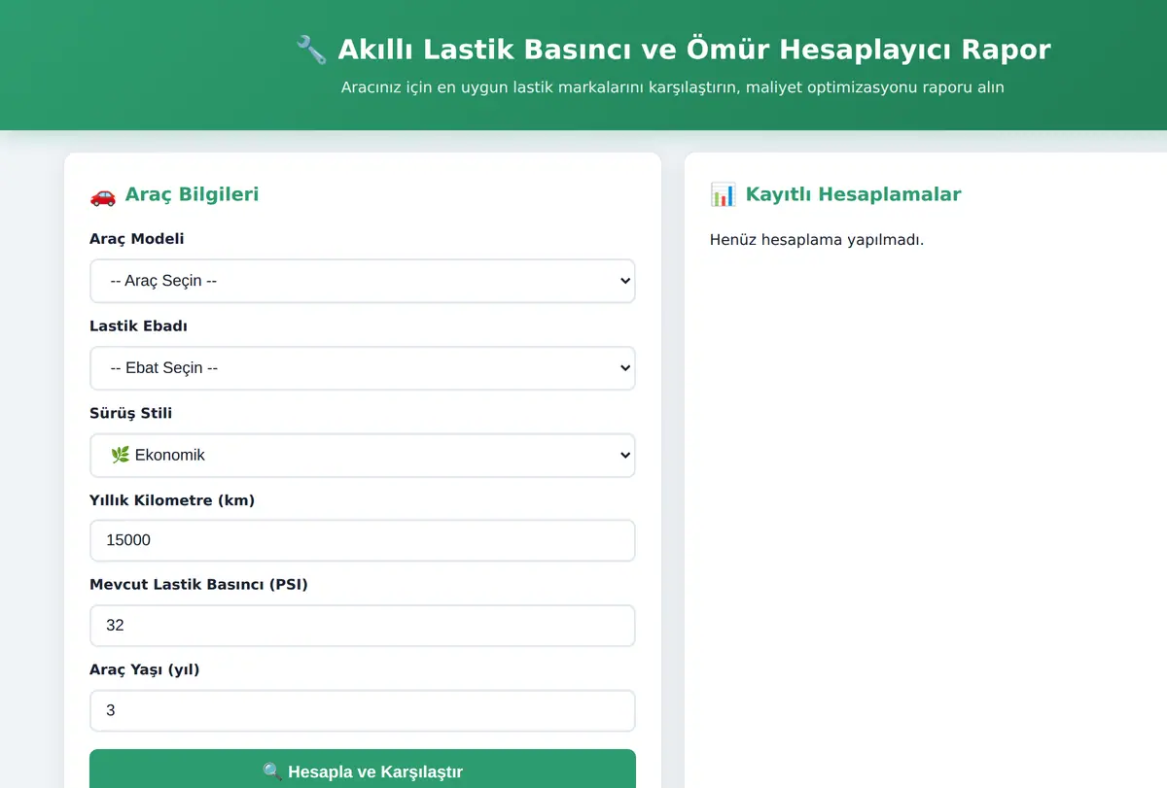Open the Lastik Ebadı dropdown

point(362,368)
